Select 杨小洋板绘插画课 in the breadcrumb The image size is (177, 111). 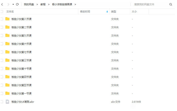(x=62, y=4)
